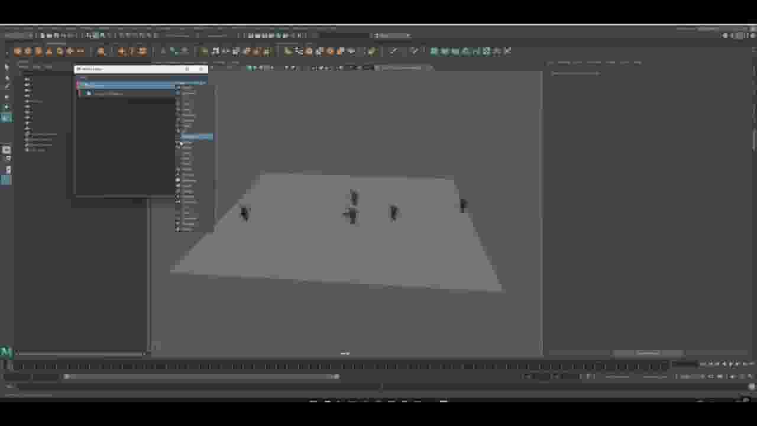757x426 pixels.
Task: Click the green Maya logo icon
Action: (x=6, y=352)
